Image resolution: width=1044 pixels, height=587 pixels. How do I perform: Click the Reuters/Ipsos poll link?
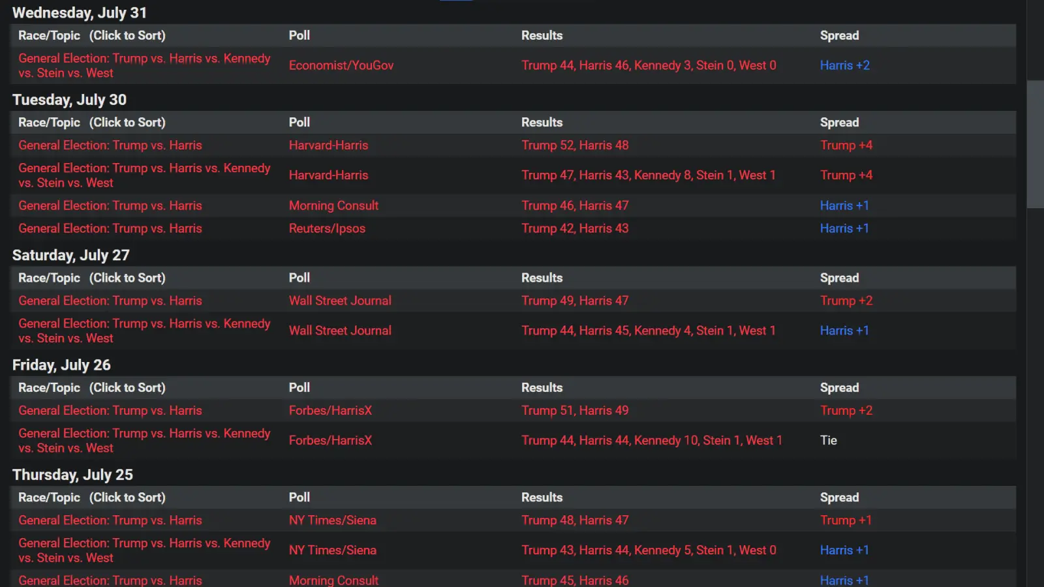pos(327,228)
